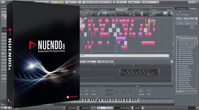This screenshot has height=110, width=199.
Task: Switch to the VST Instrumente tab
Action: (181, 9)
